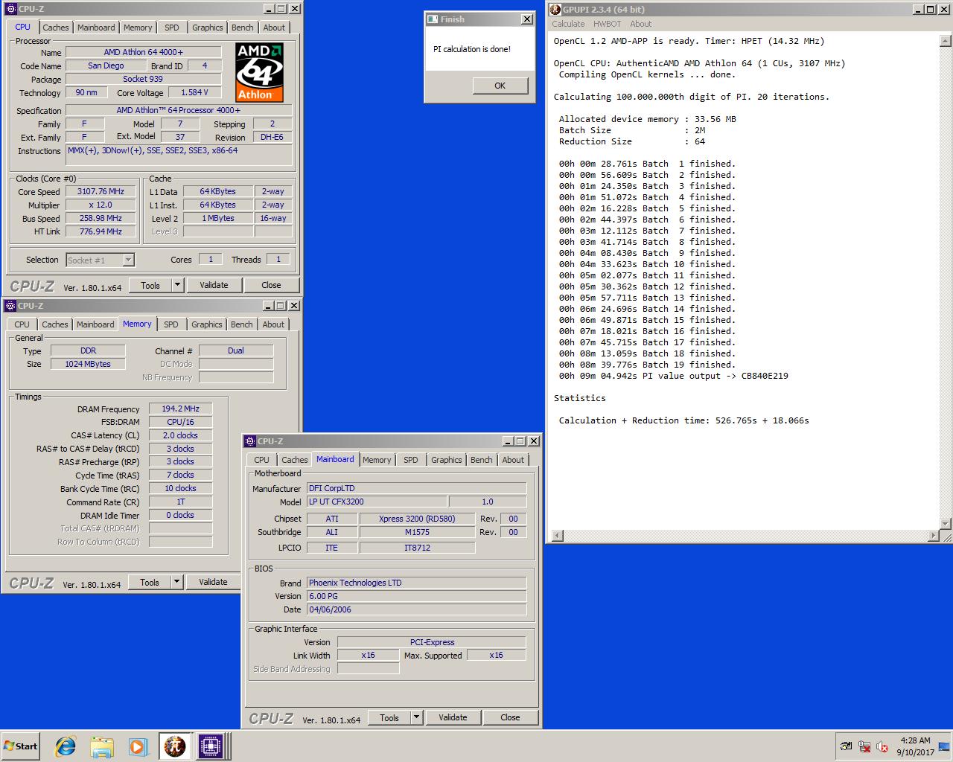Image resolution: width=953 pixels, height=762 pixels.
Task: Open SPD tab in top CPU-Z window
Action: tap(172, 28)
